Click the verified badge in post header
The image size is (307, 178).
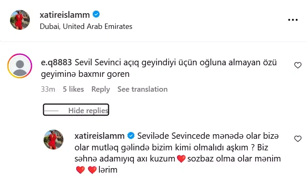(96, 15)
